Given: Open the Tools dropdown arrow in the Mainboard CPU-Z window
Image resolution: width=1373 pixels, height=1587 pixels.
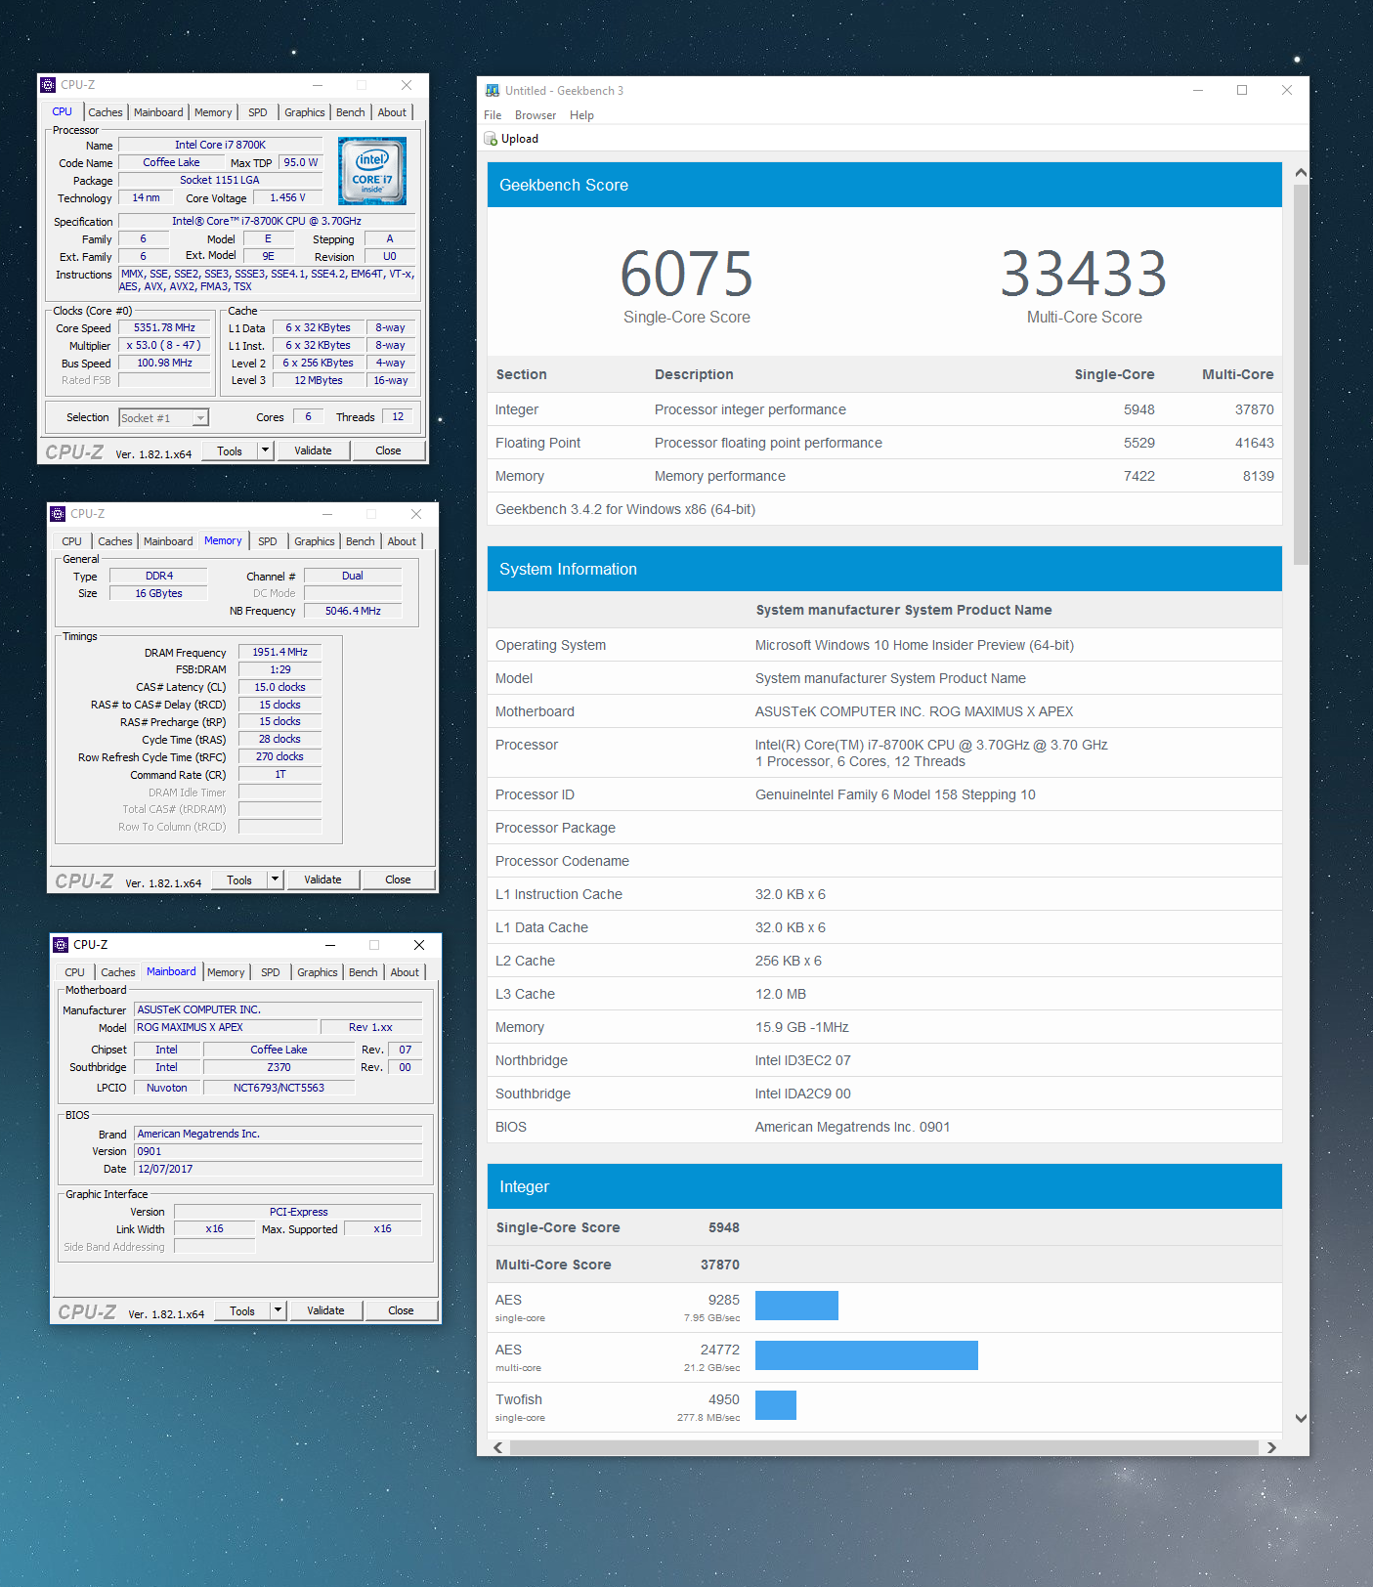Looking at the screenshot, I should (279, 1310).
